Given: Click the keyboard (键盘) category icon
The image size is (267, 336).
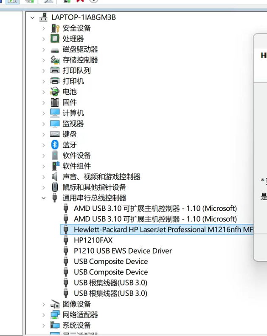Looking at the screenshot, I should (x=55, y=134).
